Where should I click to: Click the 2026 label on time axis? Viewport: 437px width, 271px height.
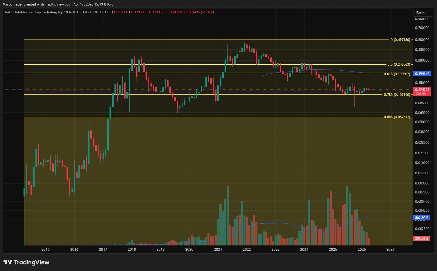point(362,250)
